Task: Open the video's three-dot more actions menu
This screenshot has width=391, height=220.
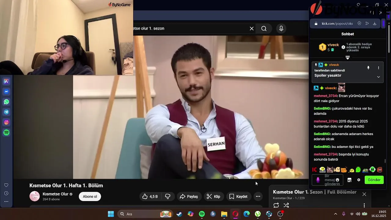Action: click(258, 196)
